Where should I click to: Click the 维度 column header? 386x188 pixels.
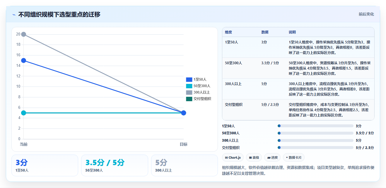(228, 32)
